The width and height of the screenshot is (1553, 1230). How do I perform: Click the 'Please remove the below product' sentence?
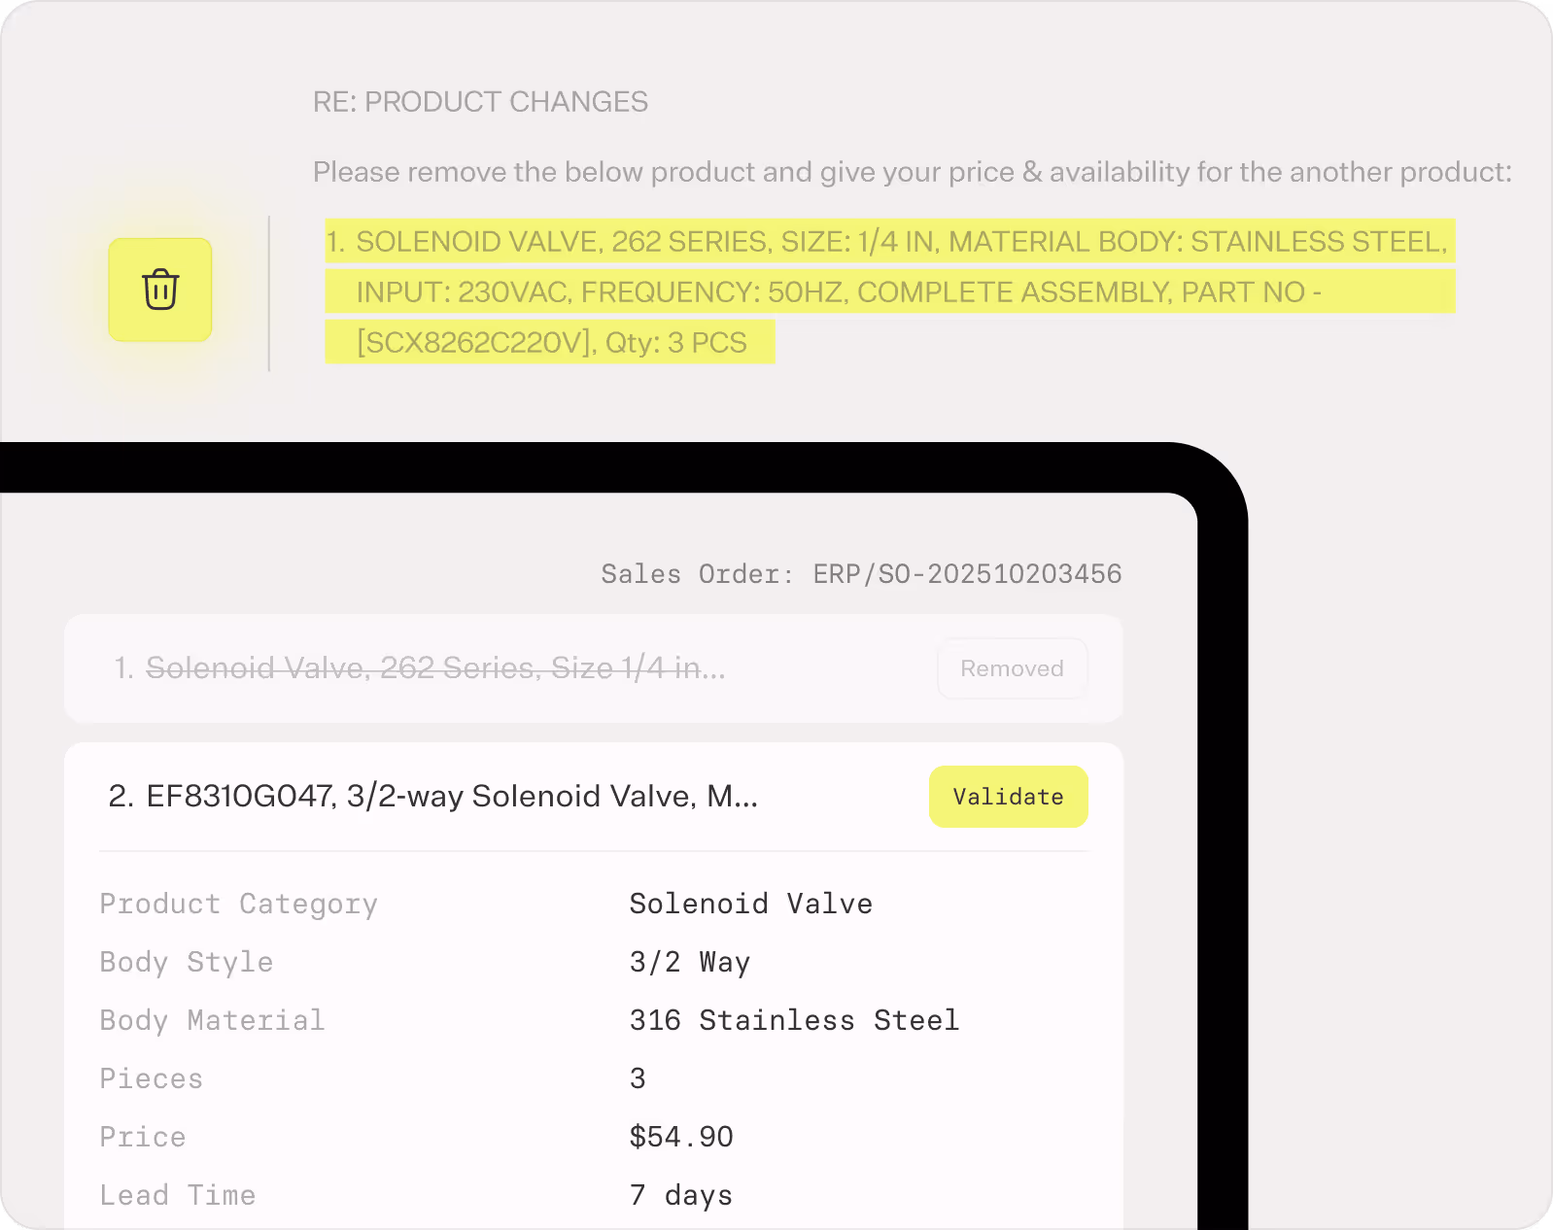[913, 172]
